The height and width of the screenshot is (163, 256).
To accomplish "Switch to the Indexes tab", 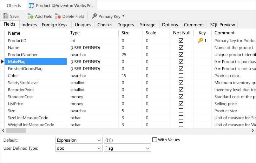I will tap(29, 25).
